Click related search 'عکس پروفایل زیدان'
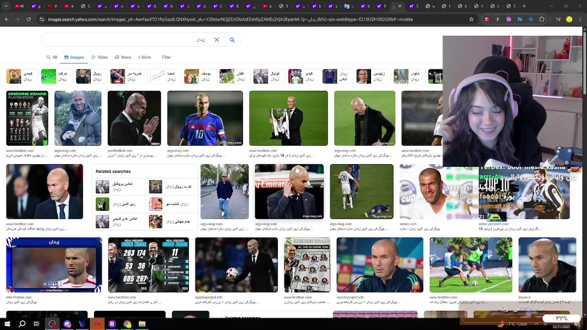Screen dimensions: 587x330 pyautogui.click(x=118, y=187)
